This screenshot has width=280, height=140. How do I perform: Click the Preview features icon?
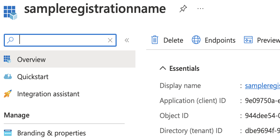point(248,40)
